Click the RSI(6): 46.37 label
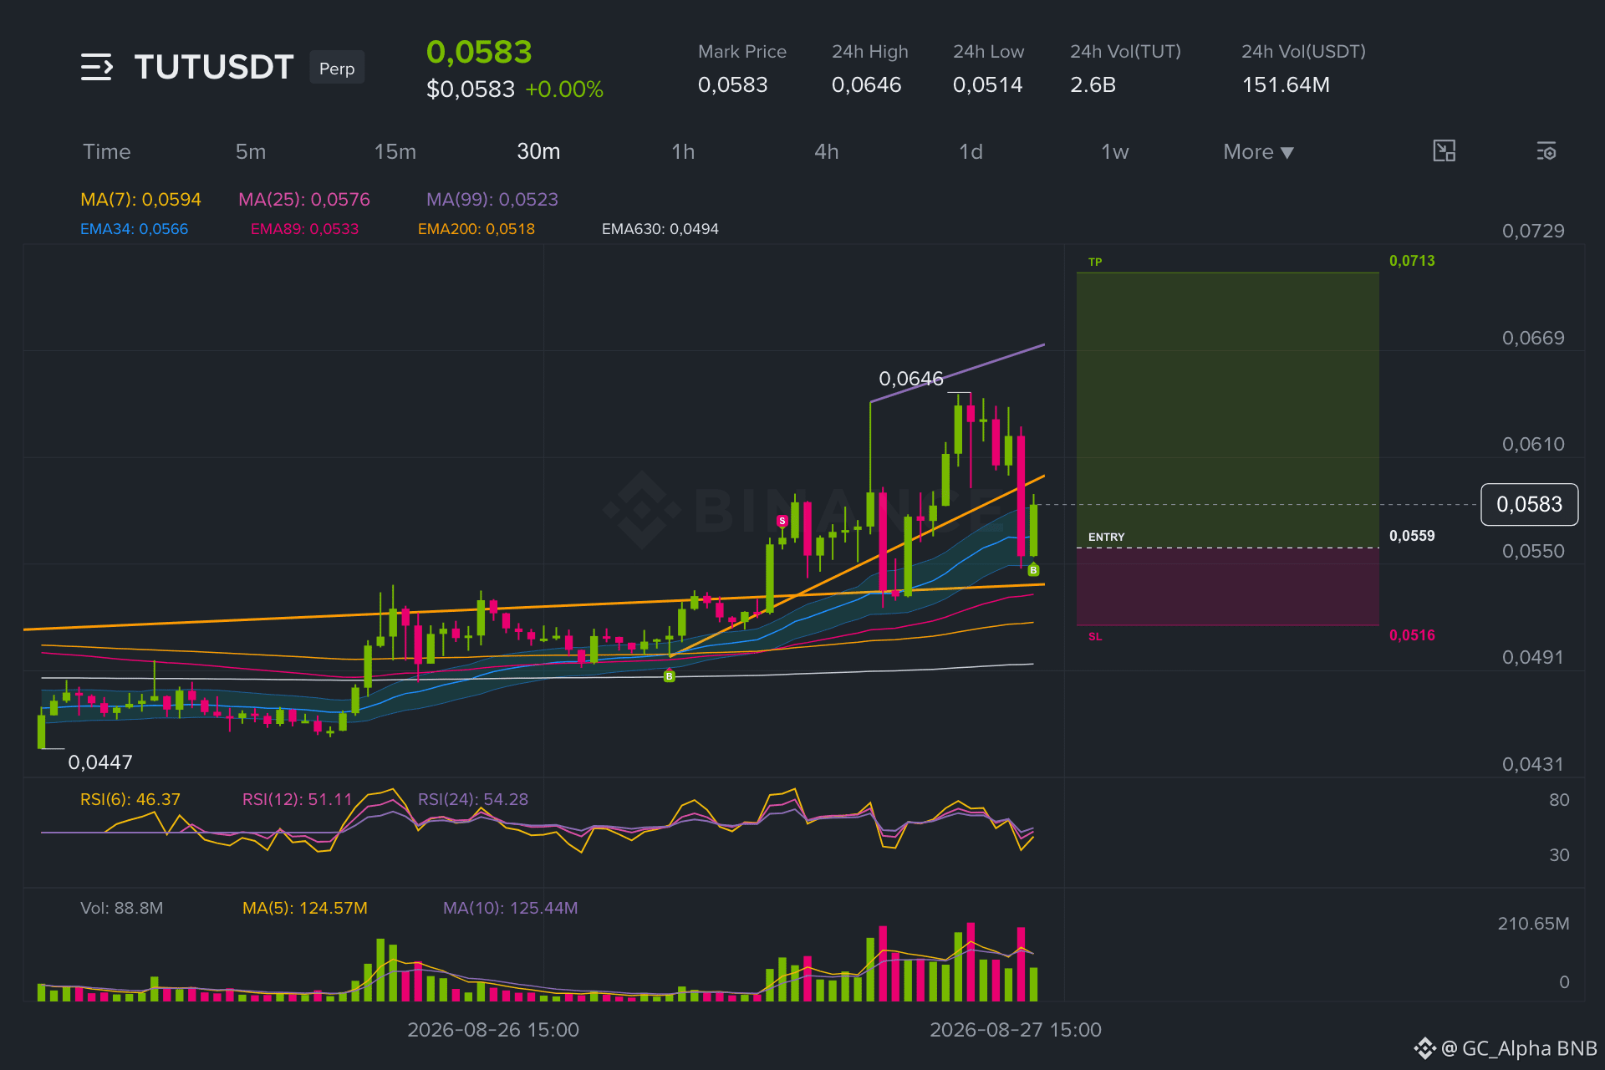 130,800
